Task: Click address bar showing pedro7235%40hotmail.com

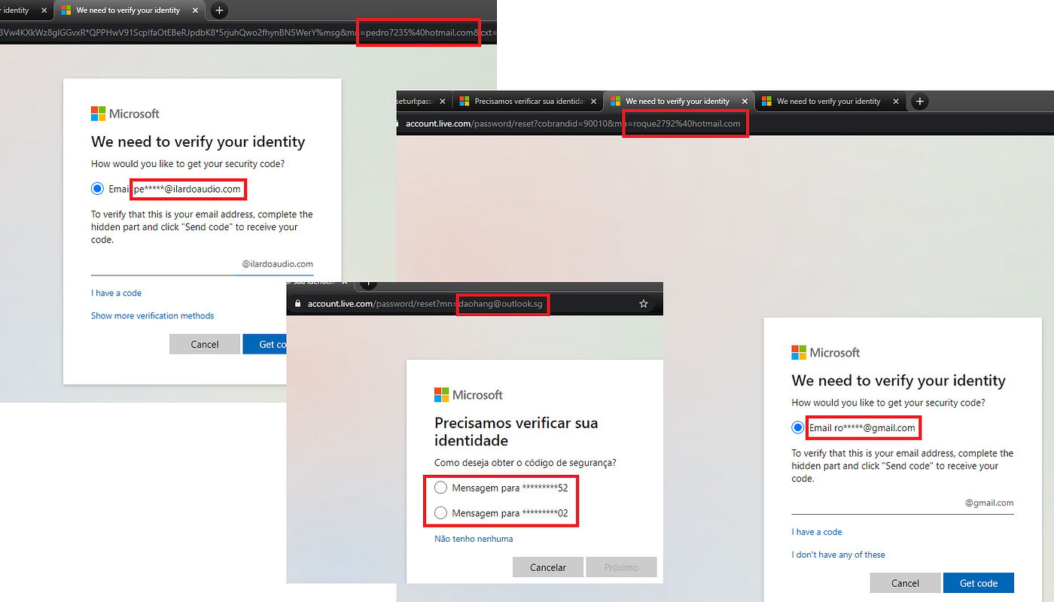Action: point(248,33)
